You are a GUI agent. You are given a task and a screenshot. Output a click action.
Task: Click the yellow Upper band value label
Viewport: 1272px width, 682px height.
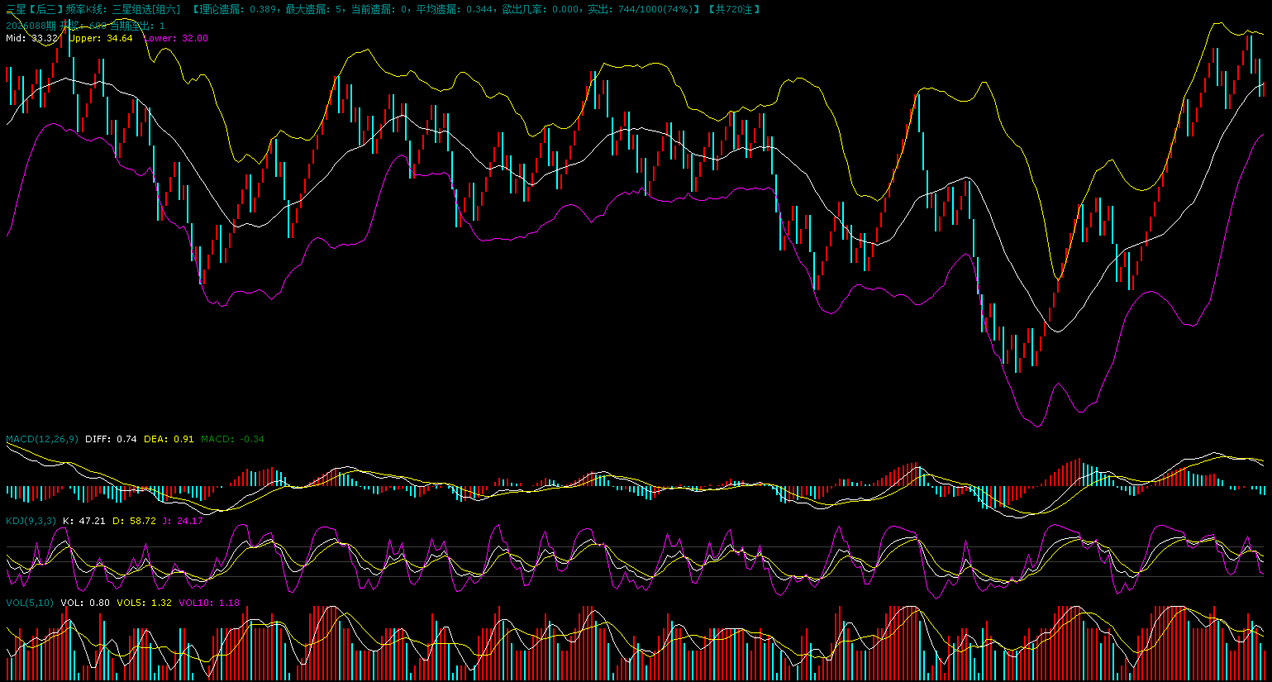click(100, 38)
